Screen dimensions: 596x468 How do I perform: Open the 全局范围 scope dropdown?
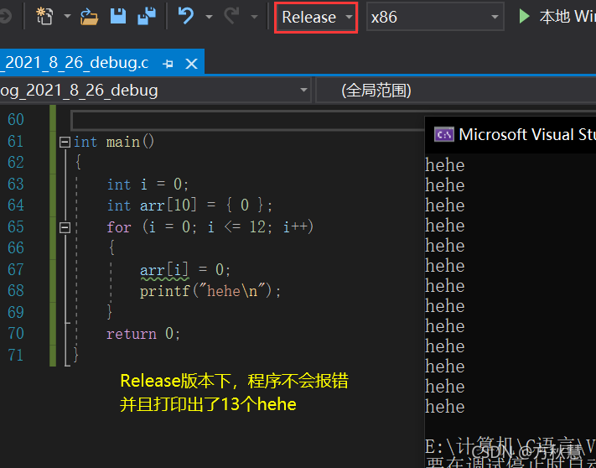(x=456, y=90)
